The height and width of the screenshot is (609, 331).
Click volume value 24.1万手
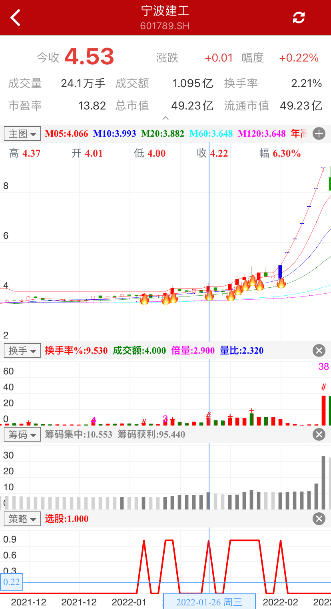(83, 83)
